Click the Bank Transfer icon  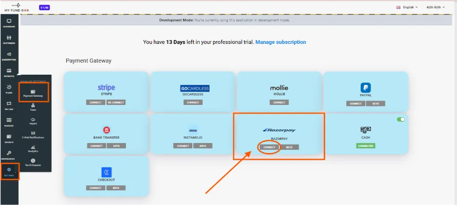tap(106, 130)
